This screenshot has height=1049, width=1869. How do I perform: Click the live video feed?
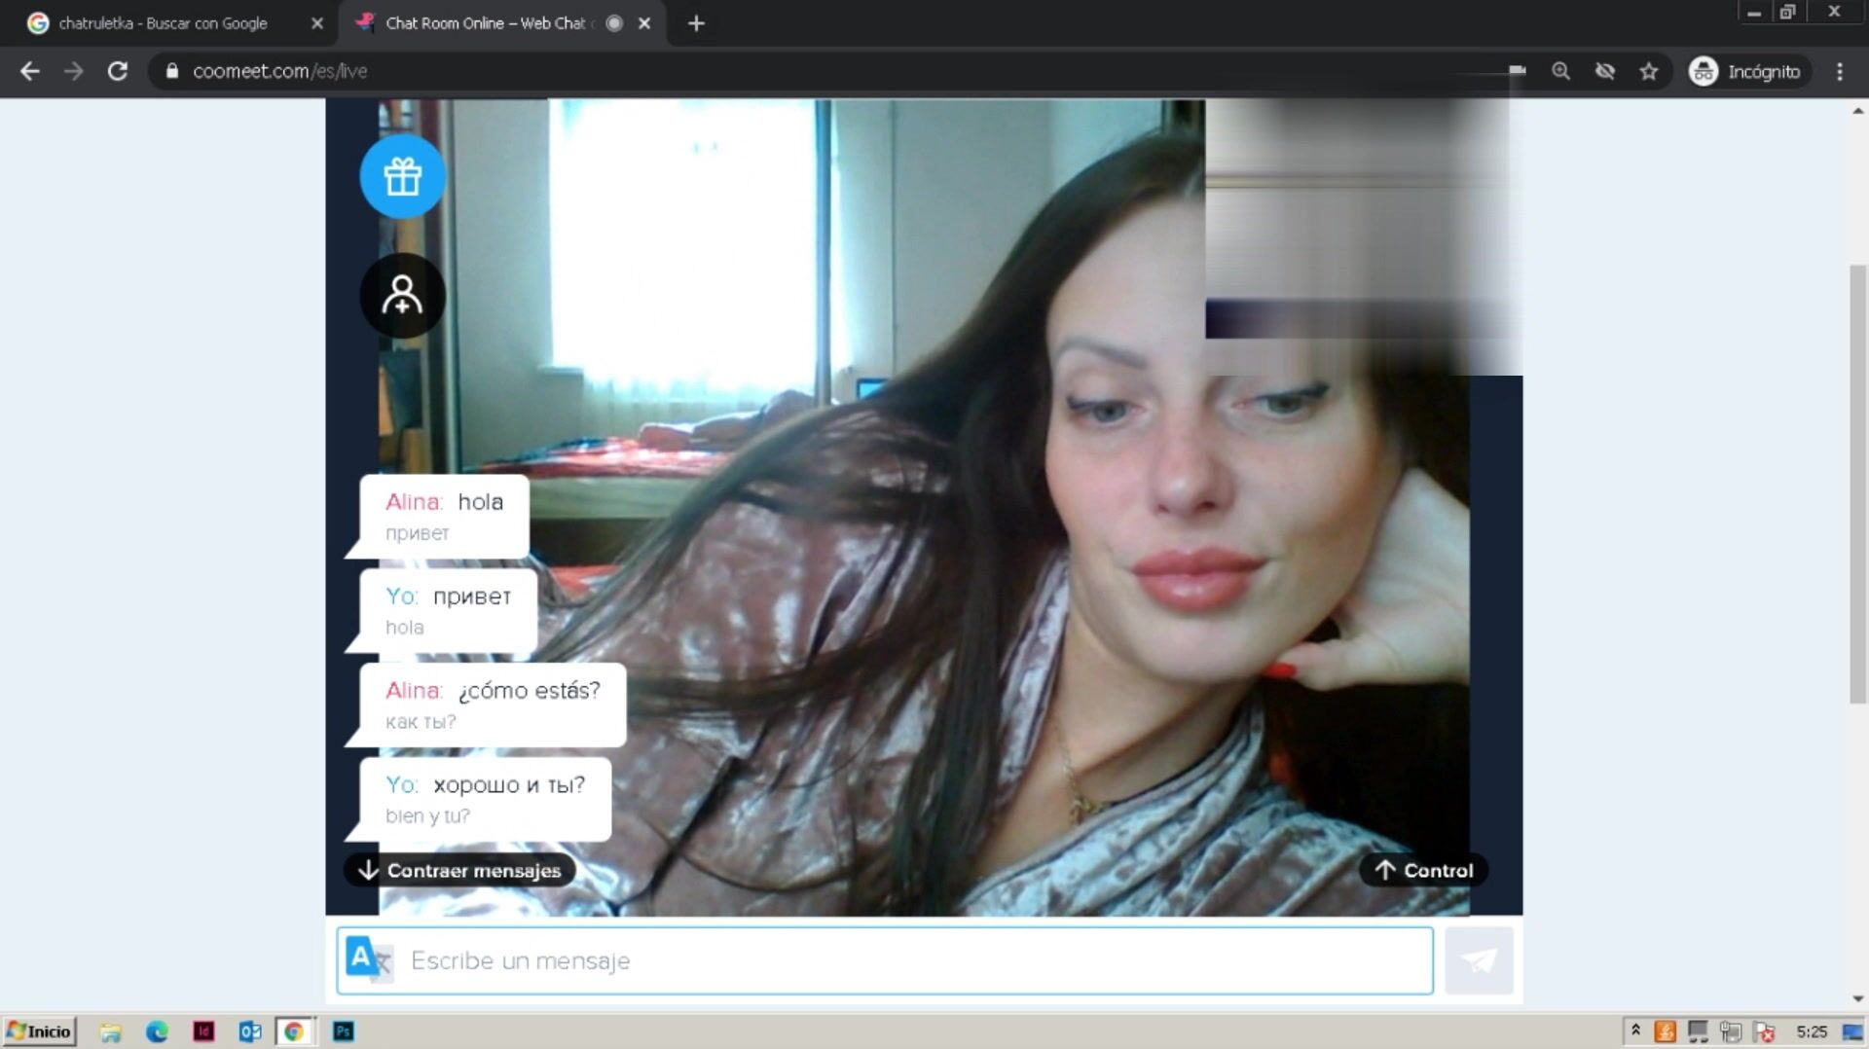pos(925,506)
